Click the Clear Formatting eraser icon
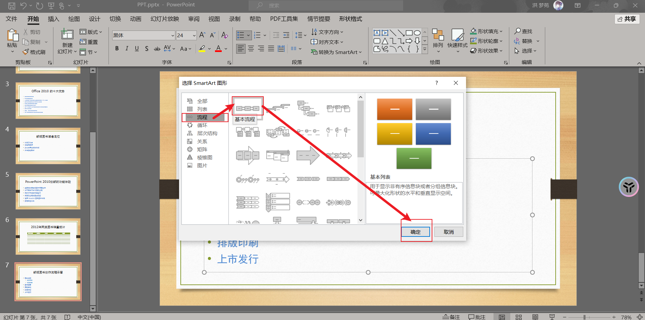This screenshot has height=320, width=645. [x=225, y=35]
